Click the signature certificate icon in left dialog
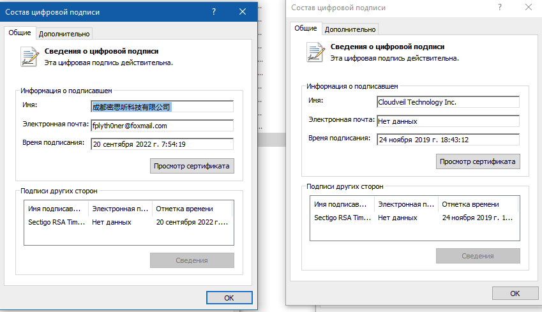Image resolution: width=542 pixels, height=312 pixels. 29,56
